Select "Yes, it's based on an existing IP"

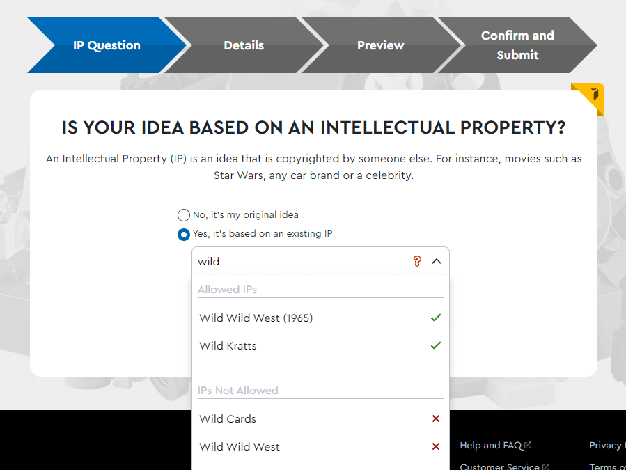coord(184,234)
